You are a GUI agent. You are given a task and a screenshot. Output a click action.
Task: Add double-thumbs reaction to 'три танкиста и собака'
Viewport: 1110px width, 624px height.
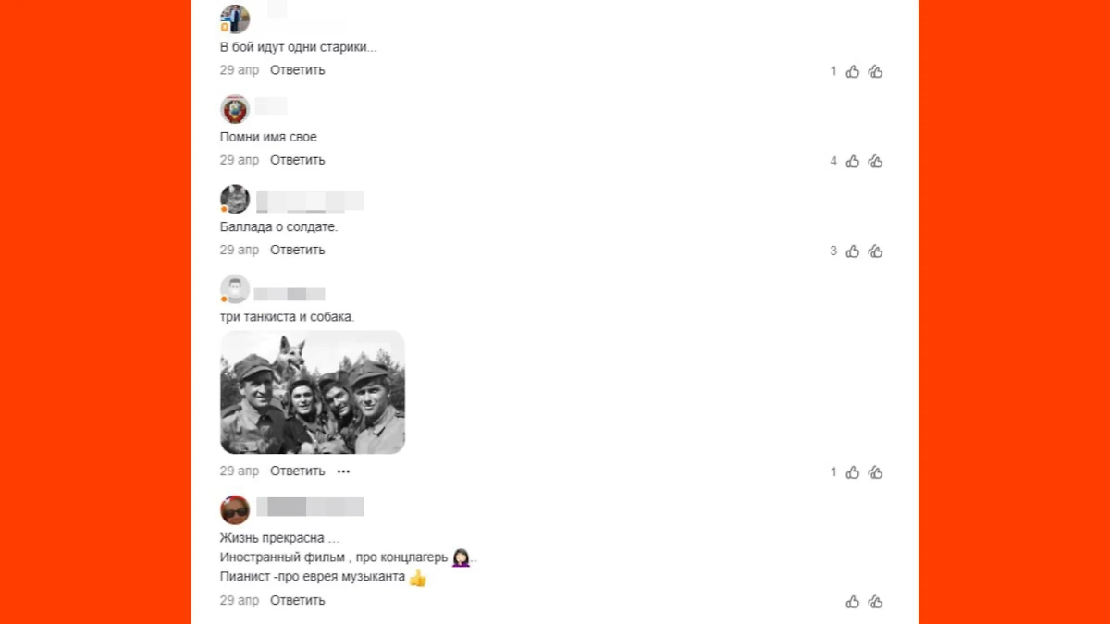876,472
